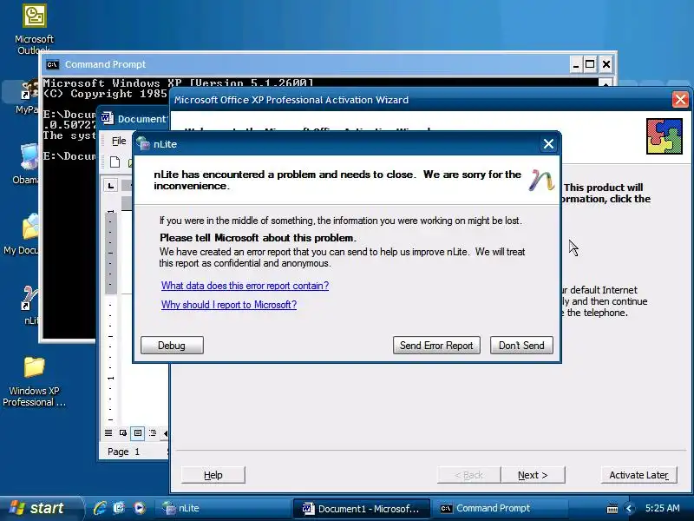The image size is (694, 521).
Task: Switch Word to Outline View
Action: 153,432
